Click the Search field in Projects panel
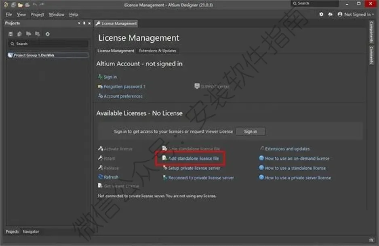379x246 pixels. point(48,44)
